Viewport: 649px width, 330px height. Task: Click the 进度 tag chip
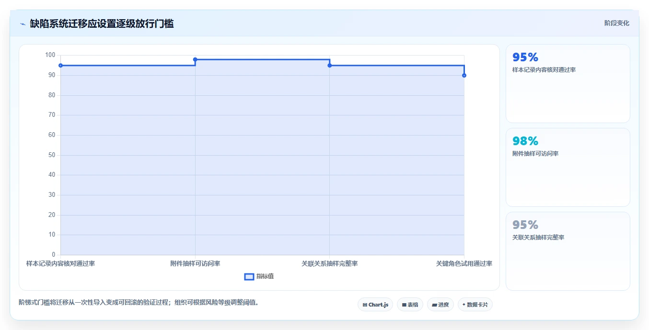[440, 305]
